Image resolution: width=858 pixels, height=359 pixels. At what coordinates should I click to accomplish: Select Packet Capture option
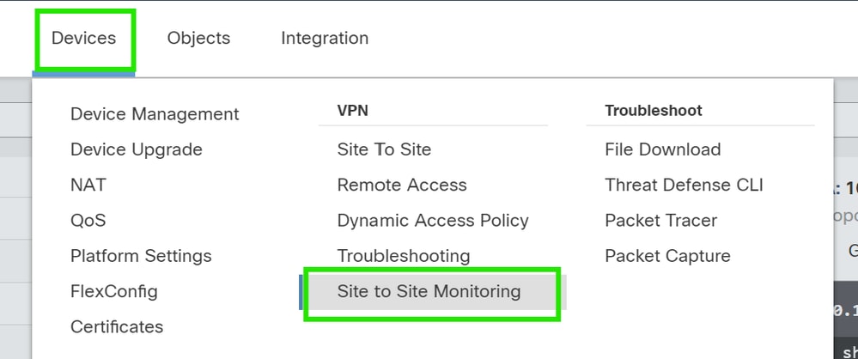coord(667,256)
